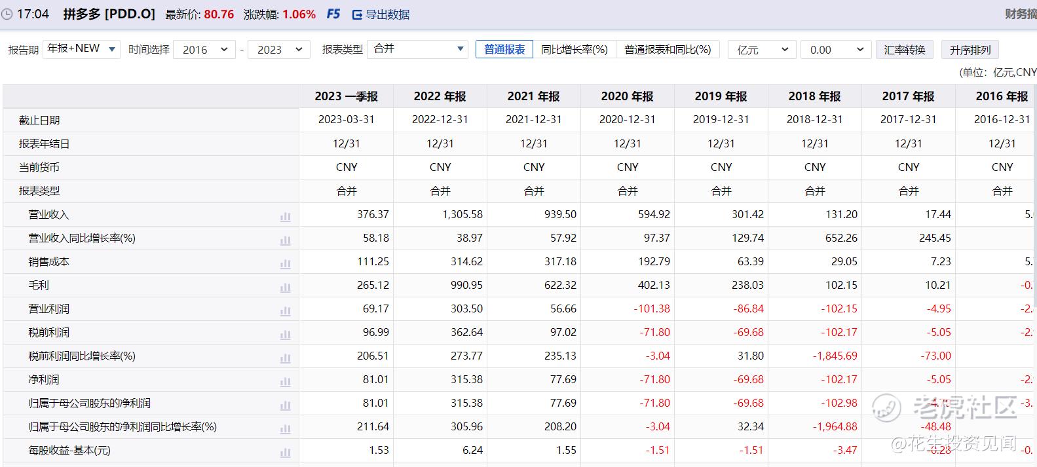Open chart icon for 税前利润 row
1037x467 pixels.
[x=285, y=335]
